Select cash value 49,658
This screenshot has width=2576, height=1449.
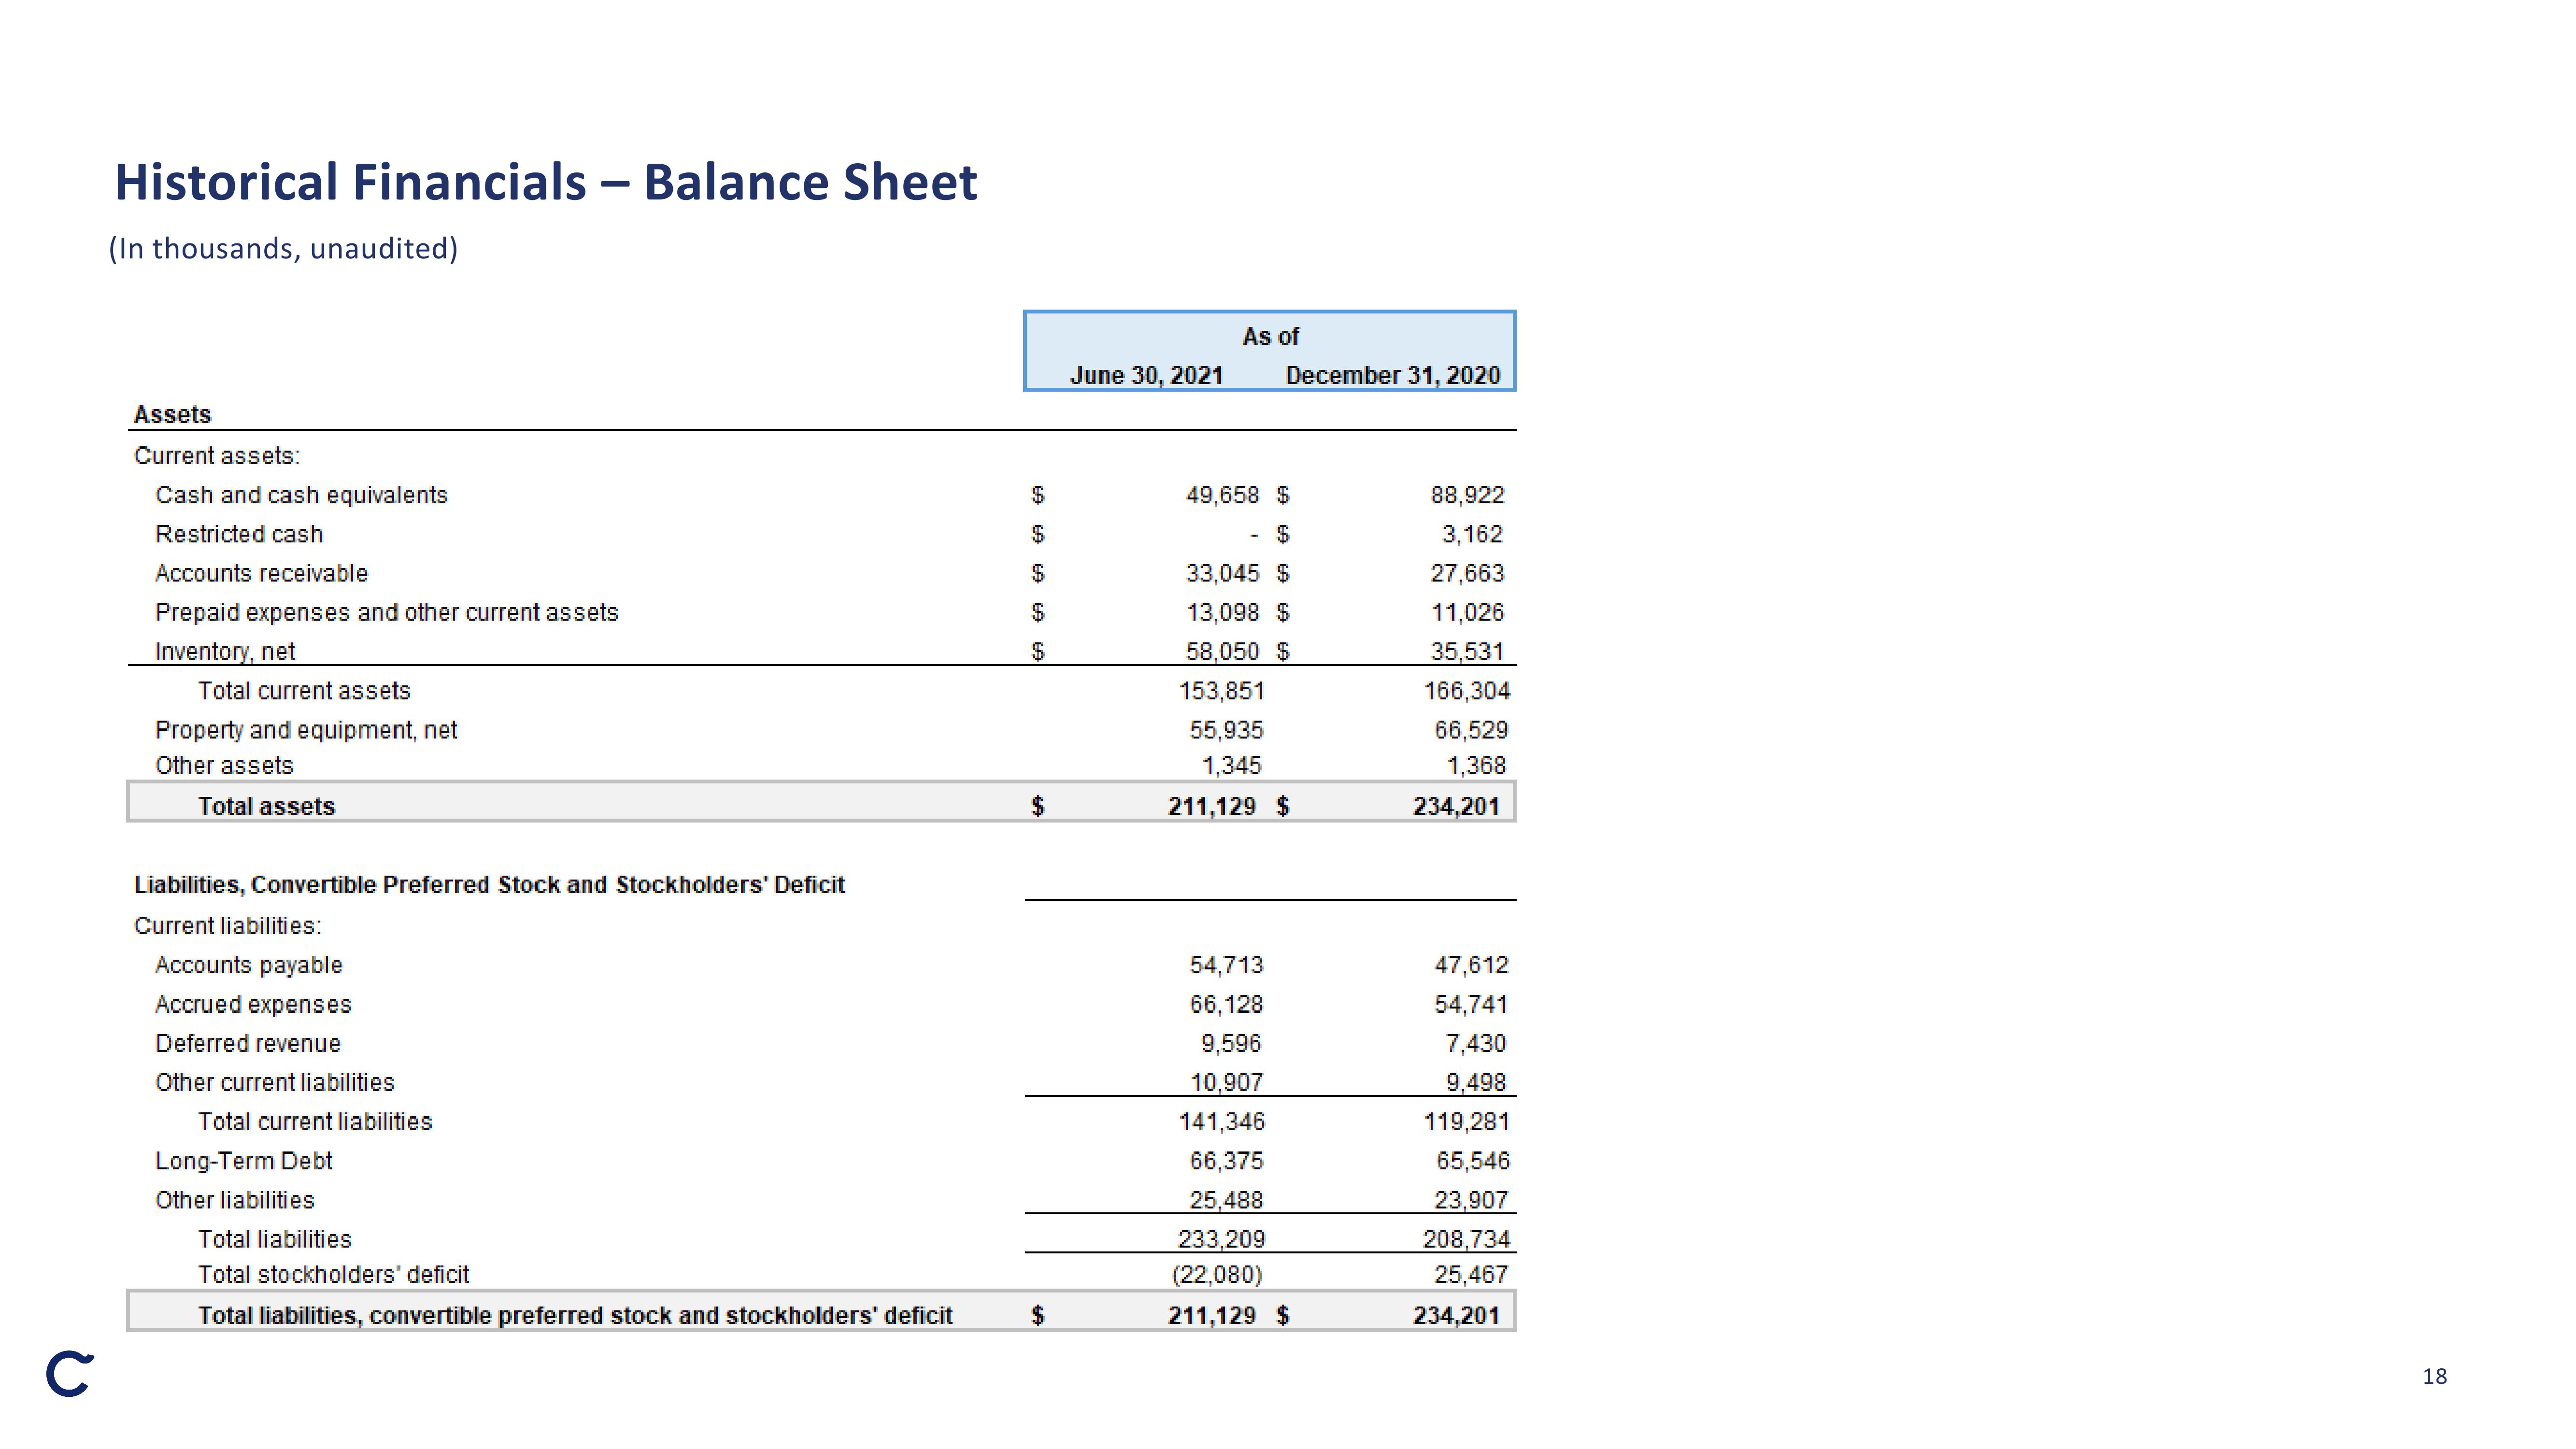point(1222,495)
